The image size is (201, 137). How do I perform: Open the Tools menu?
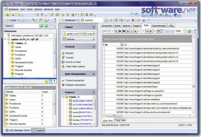(x=30, y=9)
